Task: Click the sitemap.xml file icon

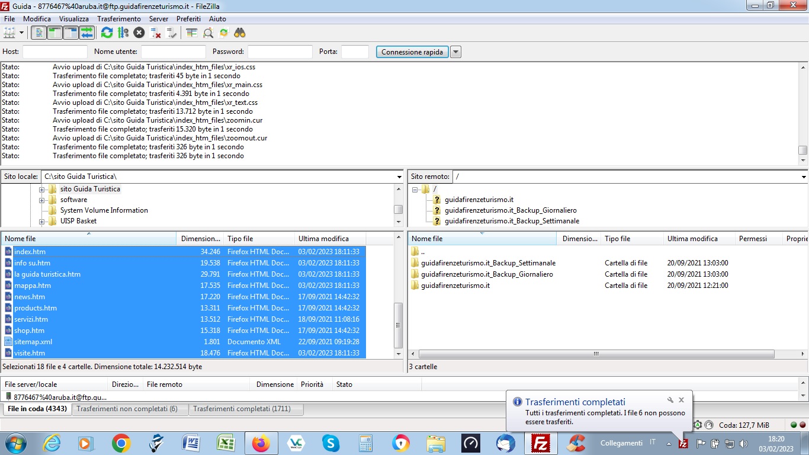Action: pos(8,342)
